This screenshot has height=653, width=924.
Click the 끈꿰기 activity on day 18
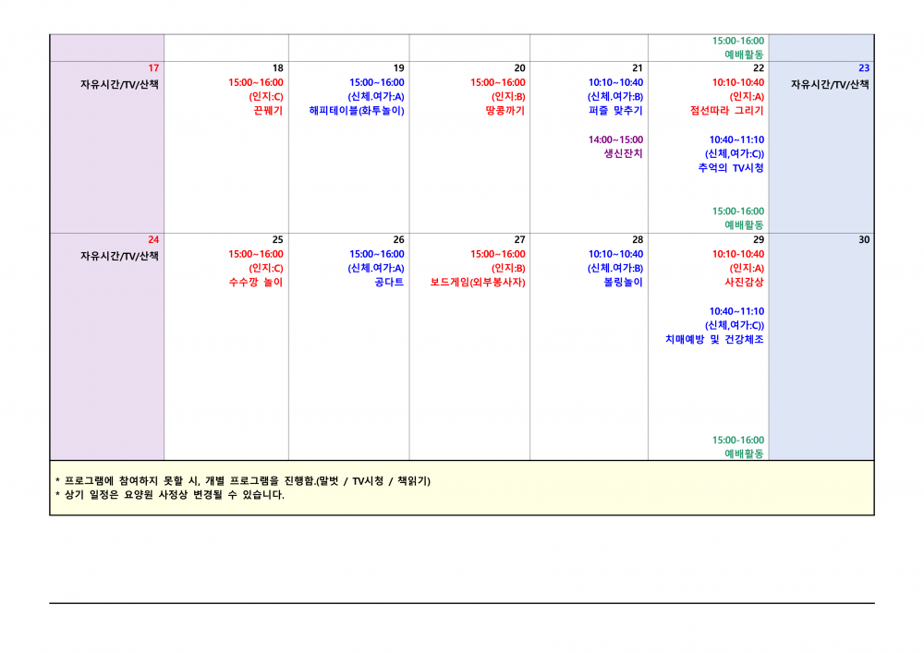(268, 111)
